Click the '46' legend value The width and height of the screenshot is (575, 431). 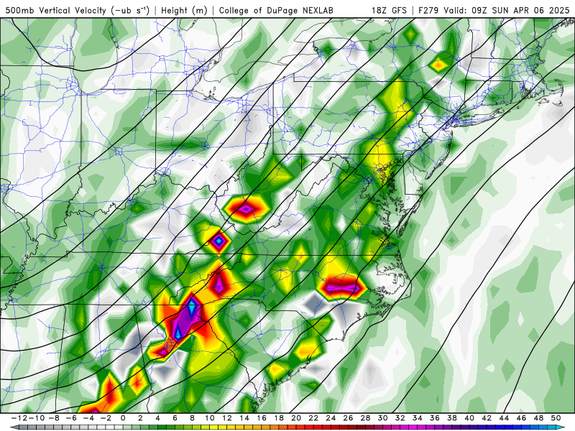click(x=521, y=418)
